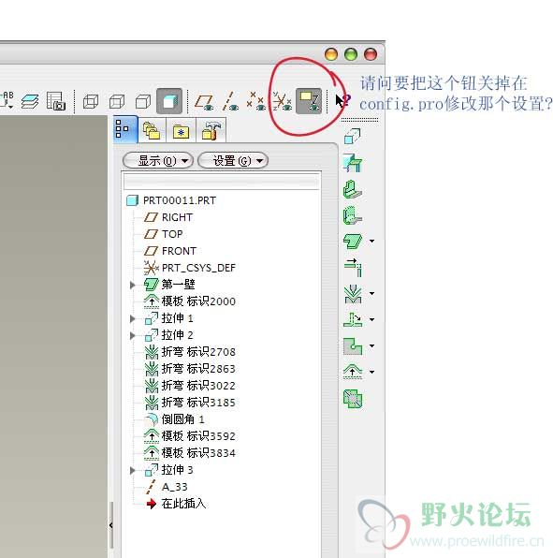Toggle datum plane display
Screen dimensions: 553x558
tap(204, 102)
